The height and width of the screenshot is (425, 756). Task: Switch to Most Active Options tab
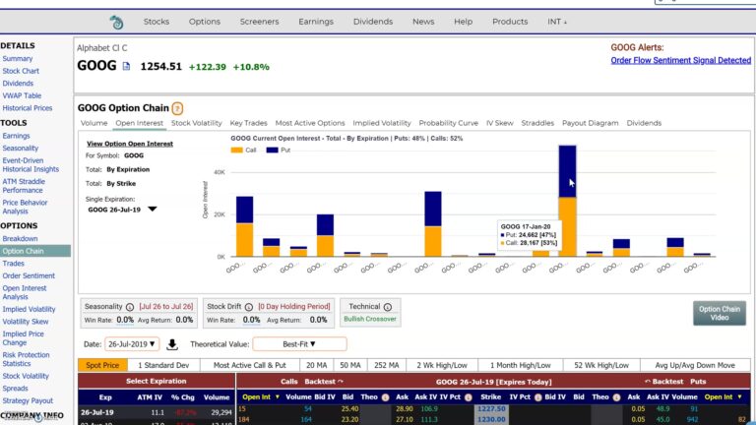tap(310, 123)
